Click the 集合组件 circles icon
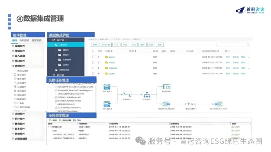Viewport: 271px width, 152px height. coord(15,79)
